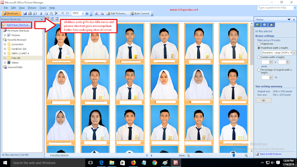Click Back to Edit Pictures link
This screenshot has width=297, height=167.
point(271,154)
